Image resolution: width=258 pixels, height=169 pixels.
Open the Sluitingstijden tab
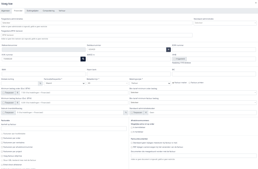pos(33,11)
